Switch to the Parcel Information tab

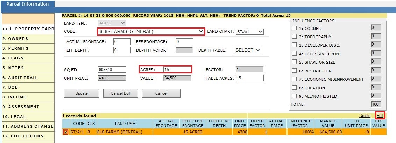[x=28, y=4]
